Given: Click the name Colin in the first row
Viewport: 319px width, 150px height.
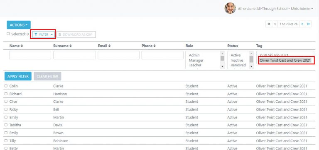Looking at the screenshot, I should pos(14,86).
